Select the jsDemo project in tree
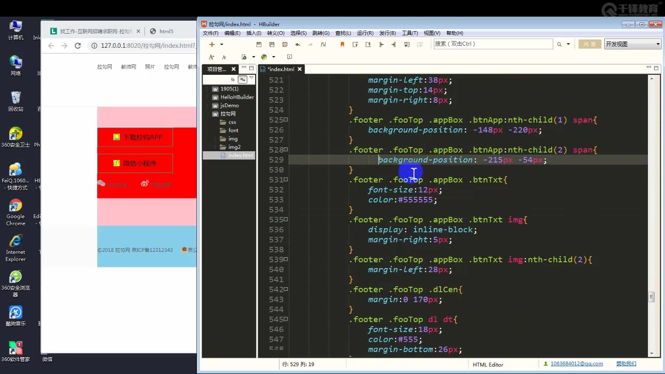 coord(225,105)
